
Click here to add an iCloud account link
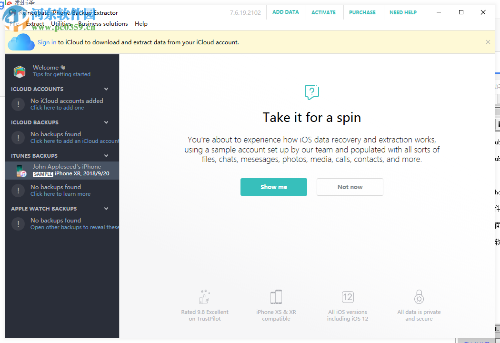pos(75,141)
